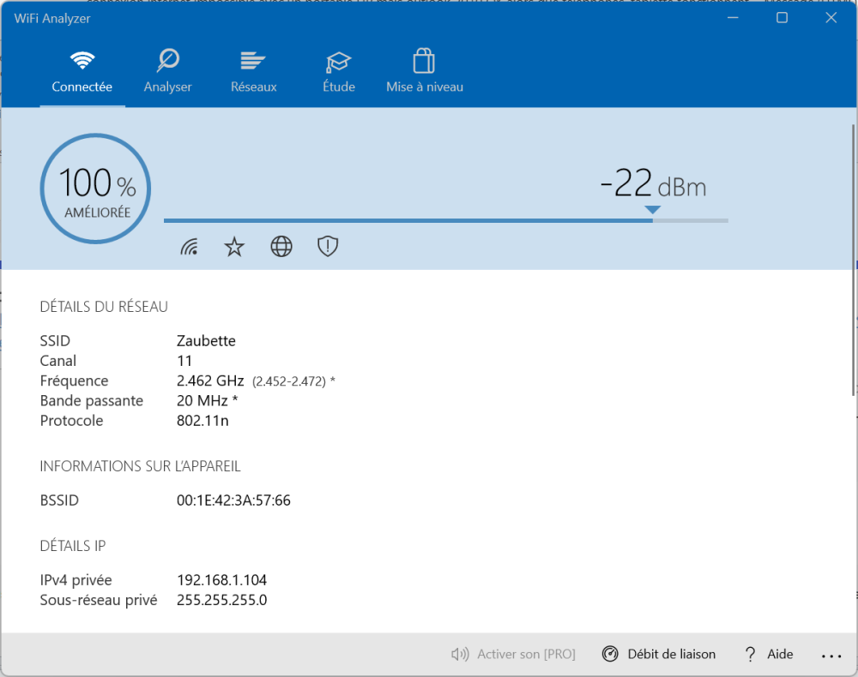Click the 100% AMÉLIORÉE signal circle
This screenshot has width=858, height=677.
94,188
